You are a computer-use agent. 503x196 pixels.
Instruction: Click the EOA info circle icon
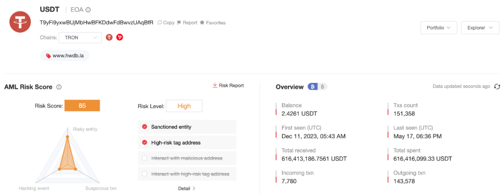(x=88, y=10)
